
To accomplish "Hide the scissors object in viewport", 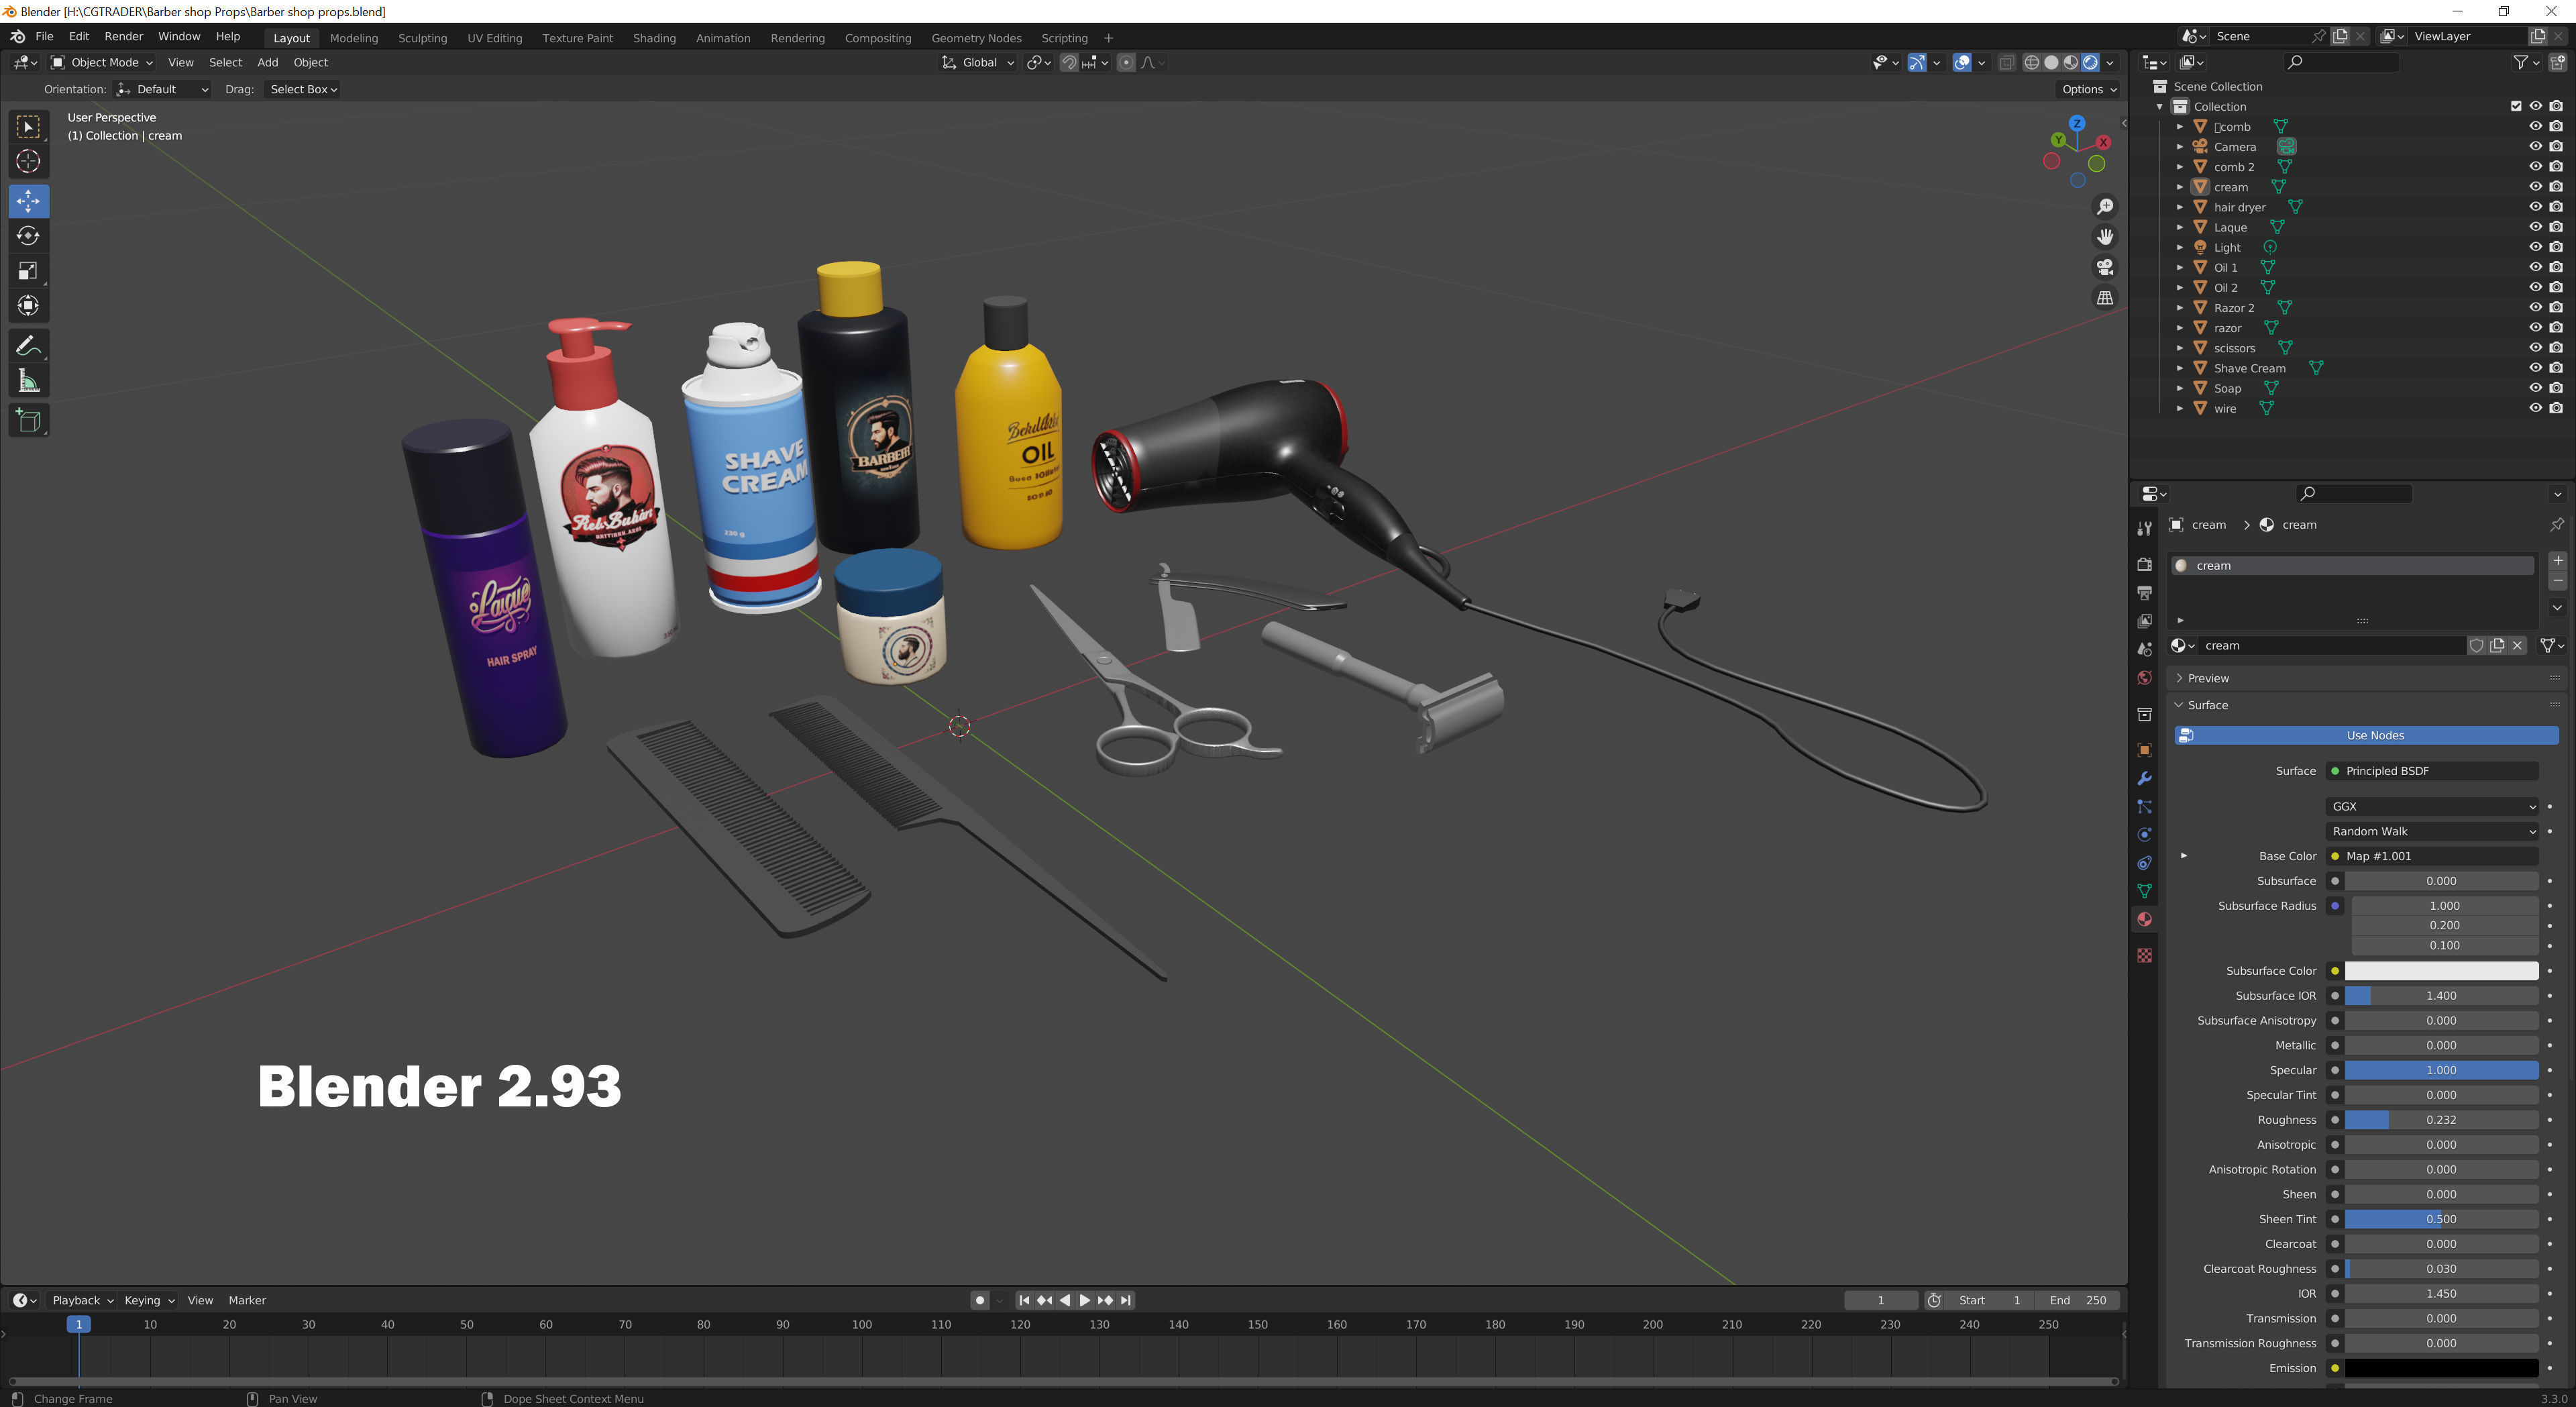I will [2535, 348].
